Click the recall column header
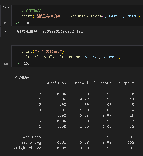This screenshot has width=143, height=156. tap(82, 83)
